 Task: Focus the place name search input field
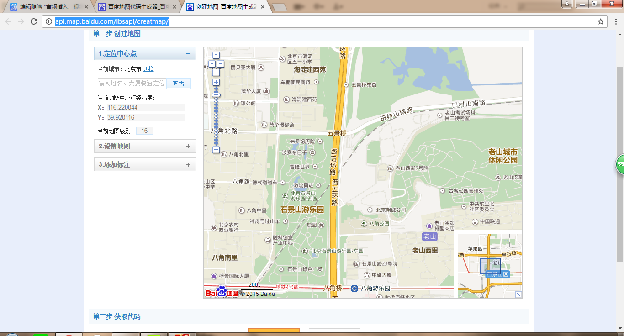[x=132, y=84]
